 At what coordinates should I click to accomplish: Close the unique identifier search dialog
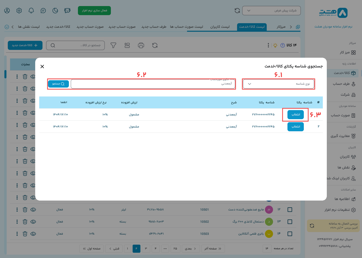tap(42, 67)
